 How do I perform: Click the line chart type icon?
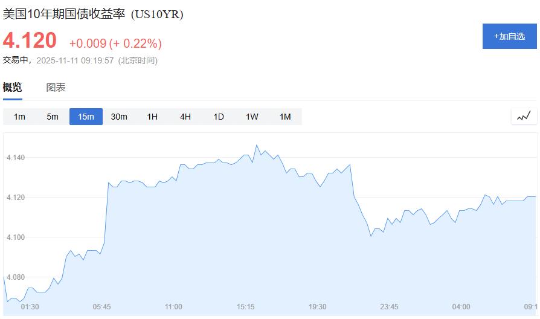pyautogui.click(x=524, y=116)
